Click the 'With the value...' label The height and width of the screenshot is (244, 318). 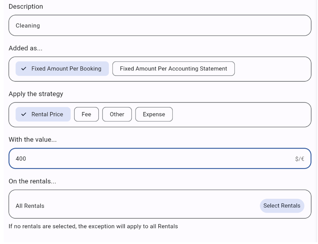pos(33,140)
